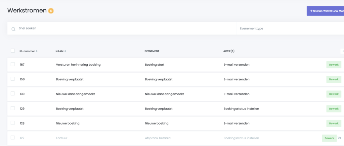The image size is (344, 146).
Task: Select the checkbox for workflow 130
Action: coord(13,94)
